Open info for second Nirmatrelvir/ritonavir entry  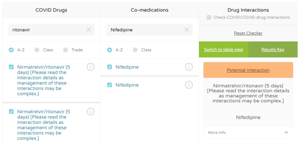coord(91,112)
